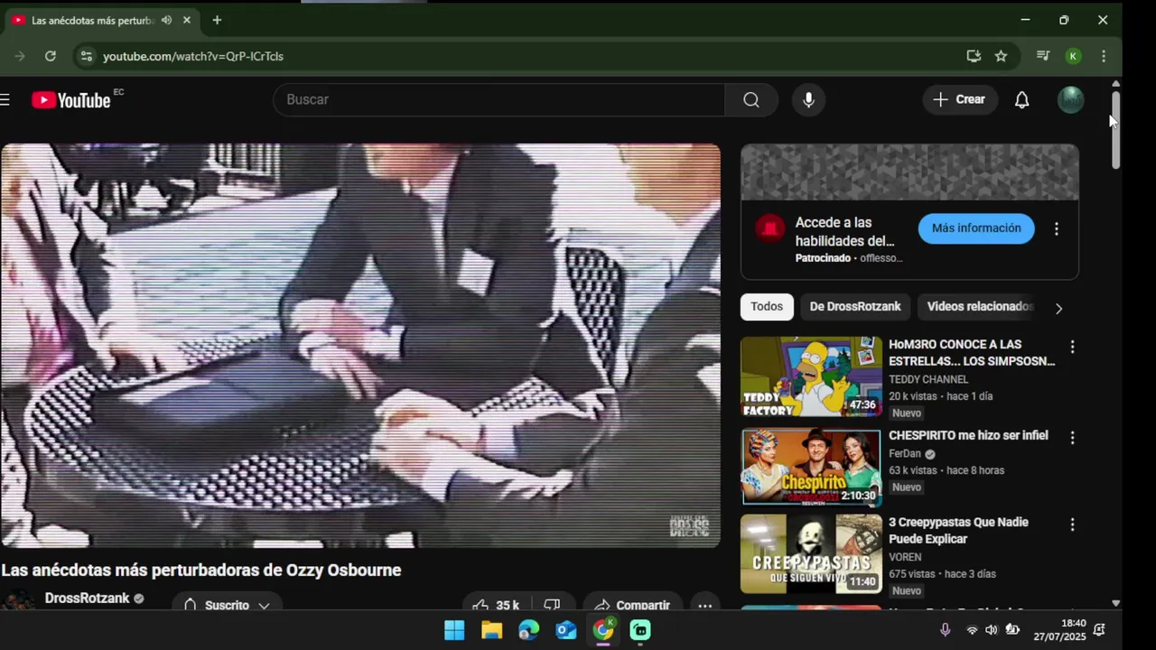This screenshot has height=650, width=1156.
Task: Open Outlook from taskbar
Action: tap(566, 630)
